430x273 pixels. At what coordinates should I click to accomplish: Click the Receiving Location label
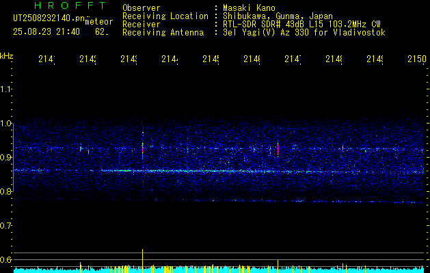[165, 16]
